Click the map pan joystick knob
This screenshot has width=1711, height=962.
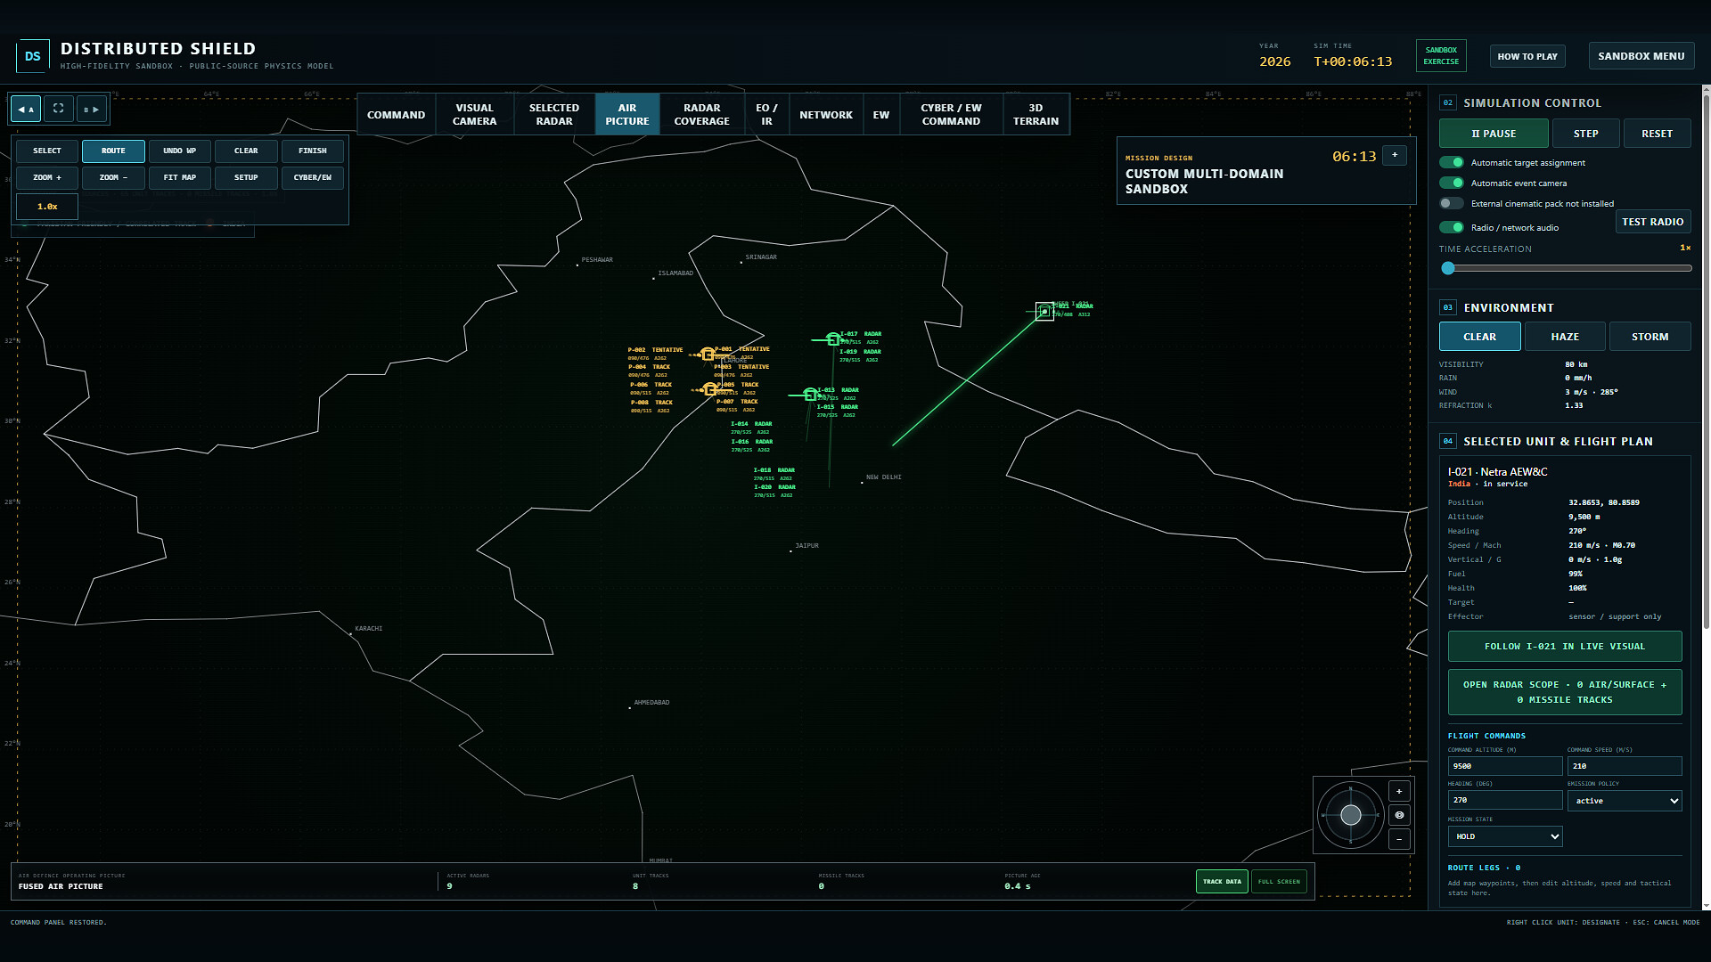tap(1350, 815)
